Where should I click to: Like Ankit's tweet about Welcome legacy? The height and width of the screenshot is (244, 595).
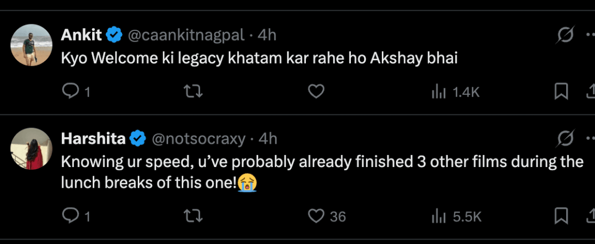click(316, 92)
